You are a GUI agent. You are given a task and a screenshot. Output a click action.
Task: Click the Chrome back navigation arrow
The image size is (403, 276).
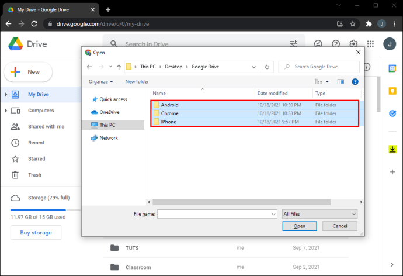(x=9, y=24)
